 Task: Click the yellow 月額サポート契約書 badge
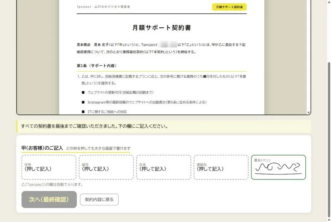pyautogui.click(x=229, y=7)
